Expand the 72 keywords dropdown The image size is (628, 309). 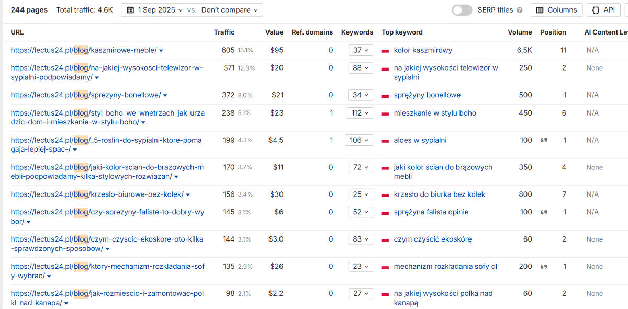[361, 167]
